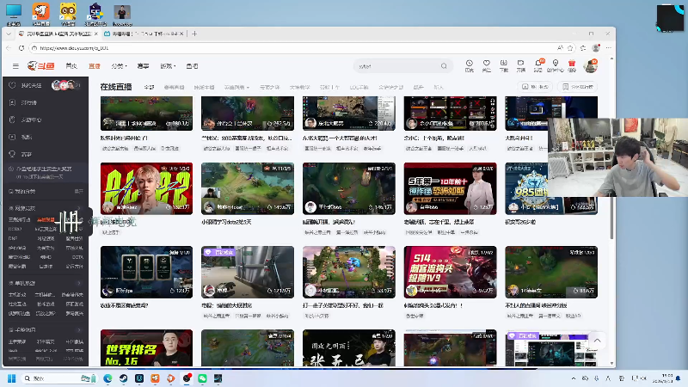Click the Windows taskbar search box
This screenshot has width=688, height=387.
click(59, 378)
